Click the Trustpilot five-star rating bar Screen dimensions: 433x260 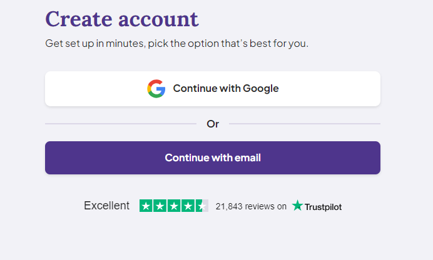tap(174, 206)
